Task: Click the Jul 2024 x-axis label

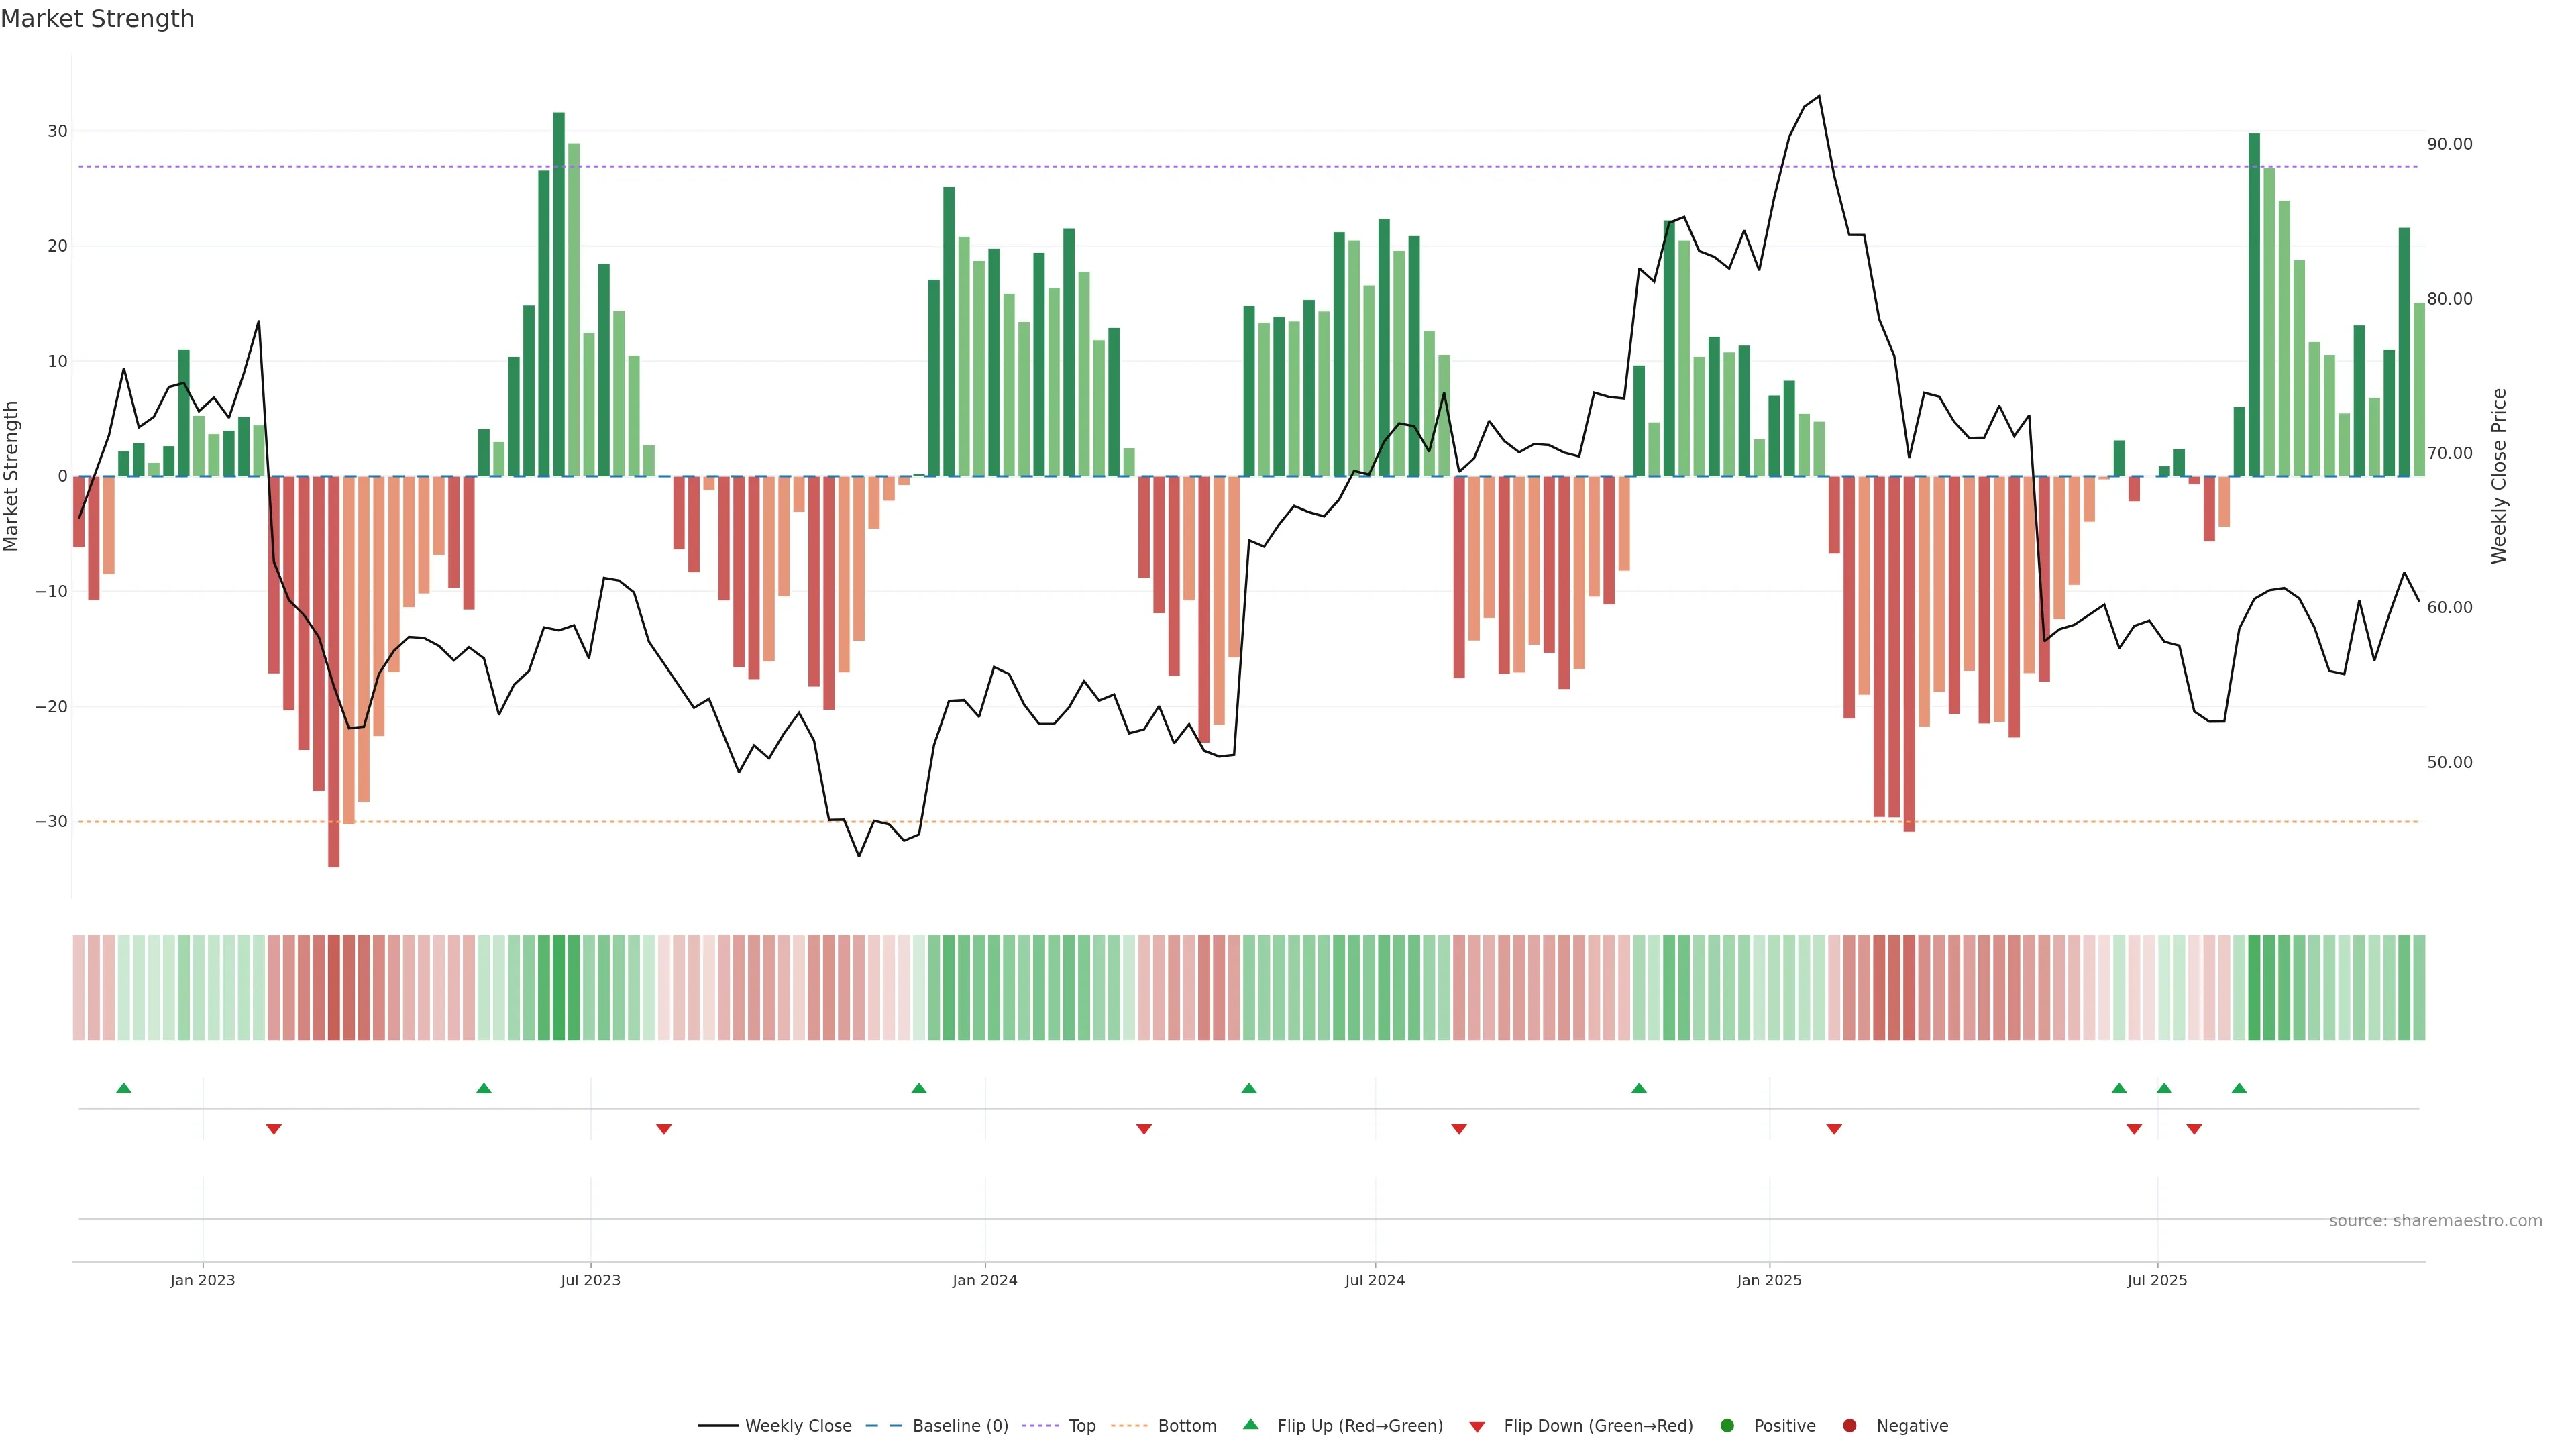Action: click(1374, 1280)
